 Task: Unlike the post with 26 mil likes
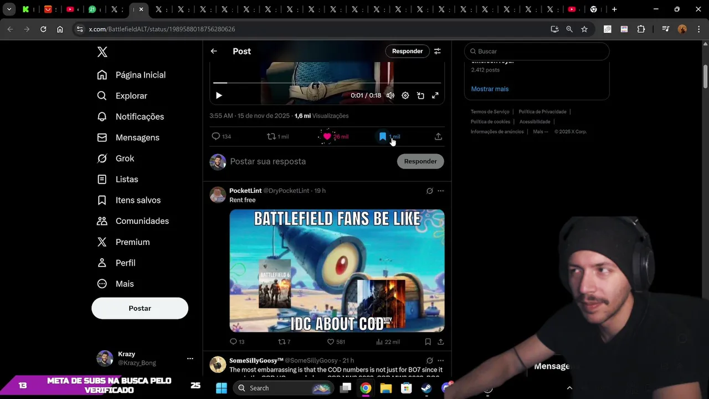click(336, 136)
